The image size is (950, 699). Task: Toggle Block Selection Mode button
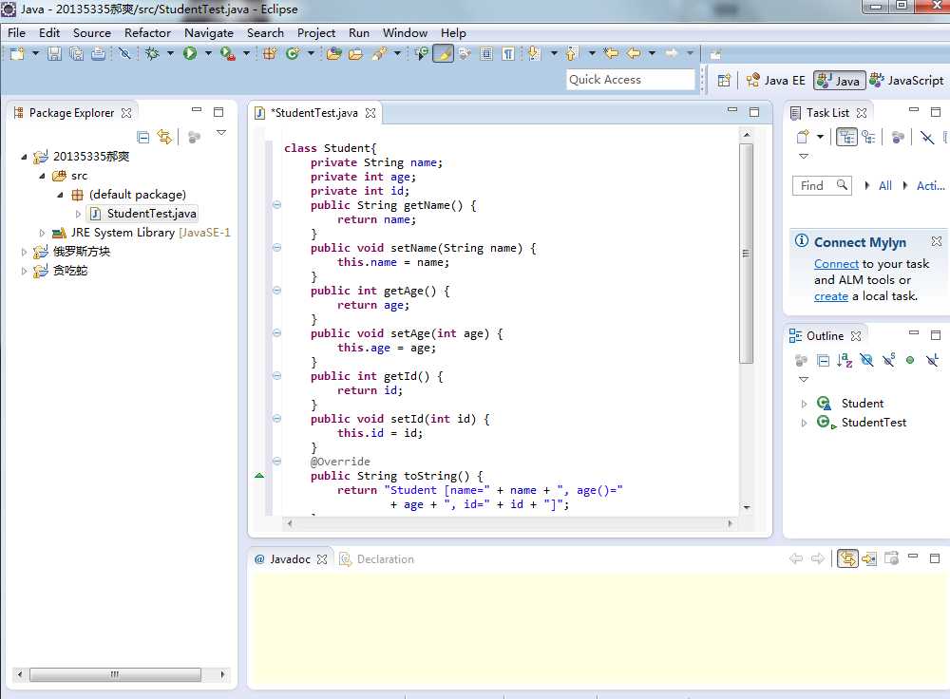pos(486,54)
